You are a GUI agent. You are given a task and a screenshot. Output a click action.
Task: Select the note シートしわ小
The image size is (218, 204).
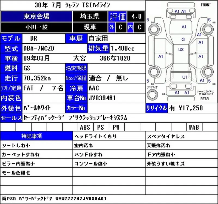pos(16,145)
